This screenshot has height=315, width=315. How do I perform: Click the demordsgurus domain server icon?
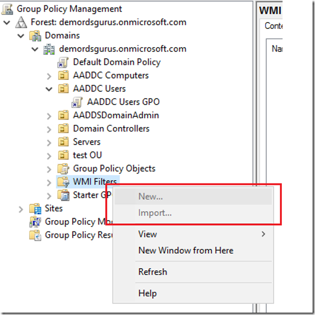(49, 49)
